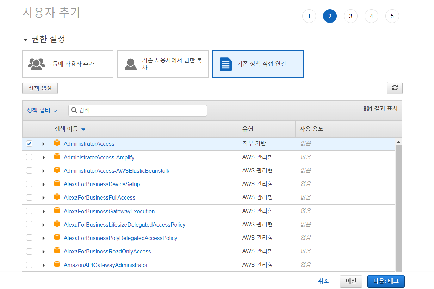Enable the AlexaForBusinessGatewayExecution checkbox
Screen dimensions: 434x289
click(29, 211)
